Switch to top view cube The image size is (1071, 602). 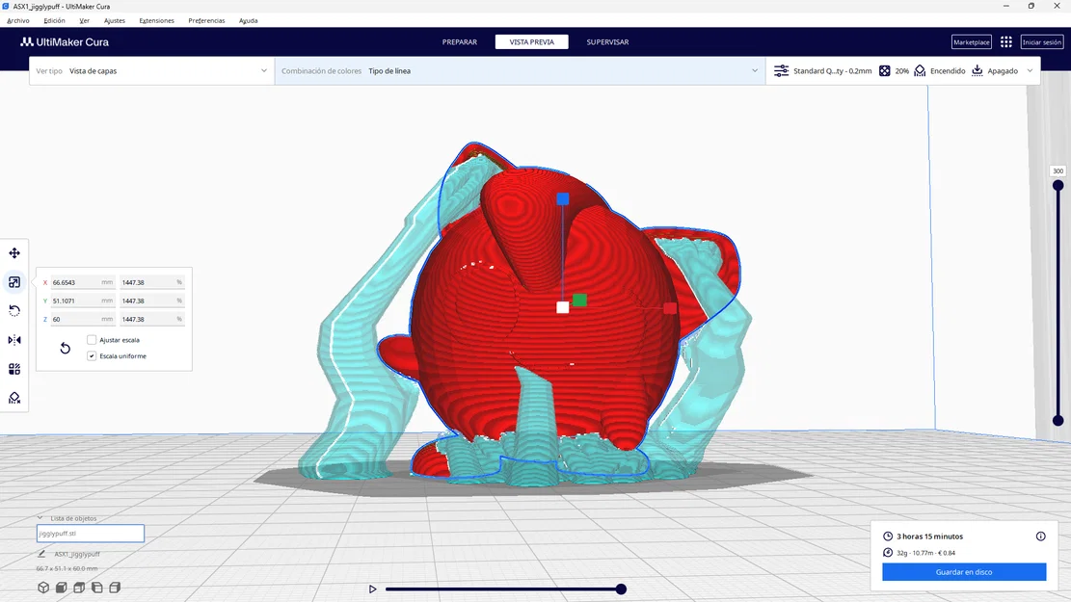tap(79, 588)
